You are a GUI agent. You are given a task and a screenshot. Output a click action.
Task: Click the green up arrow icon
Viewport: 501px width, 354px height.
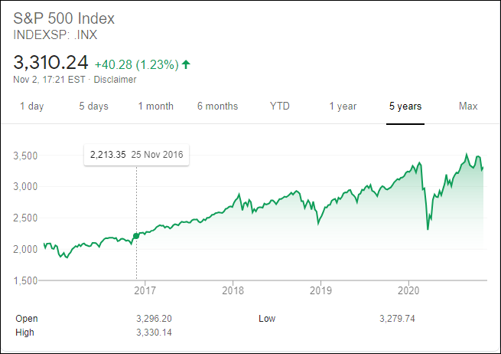tap(186, 64)
